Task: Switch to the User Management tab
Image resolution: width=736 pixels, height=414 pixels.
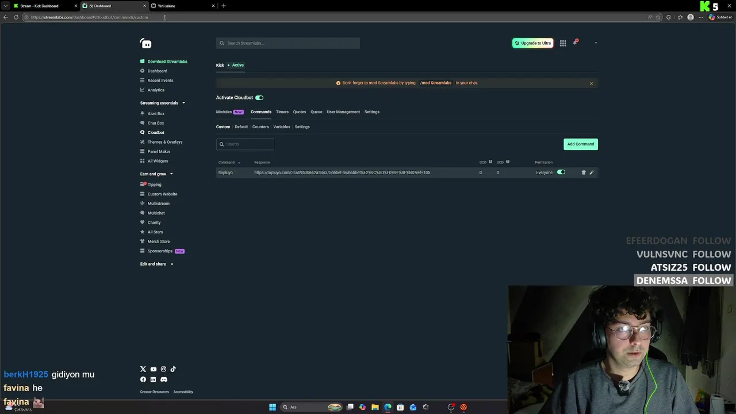Action: pos(343,112)
